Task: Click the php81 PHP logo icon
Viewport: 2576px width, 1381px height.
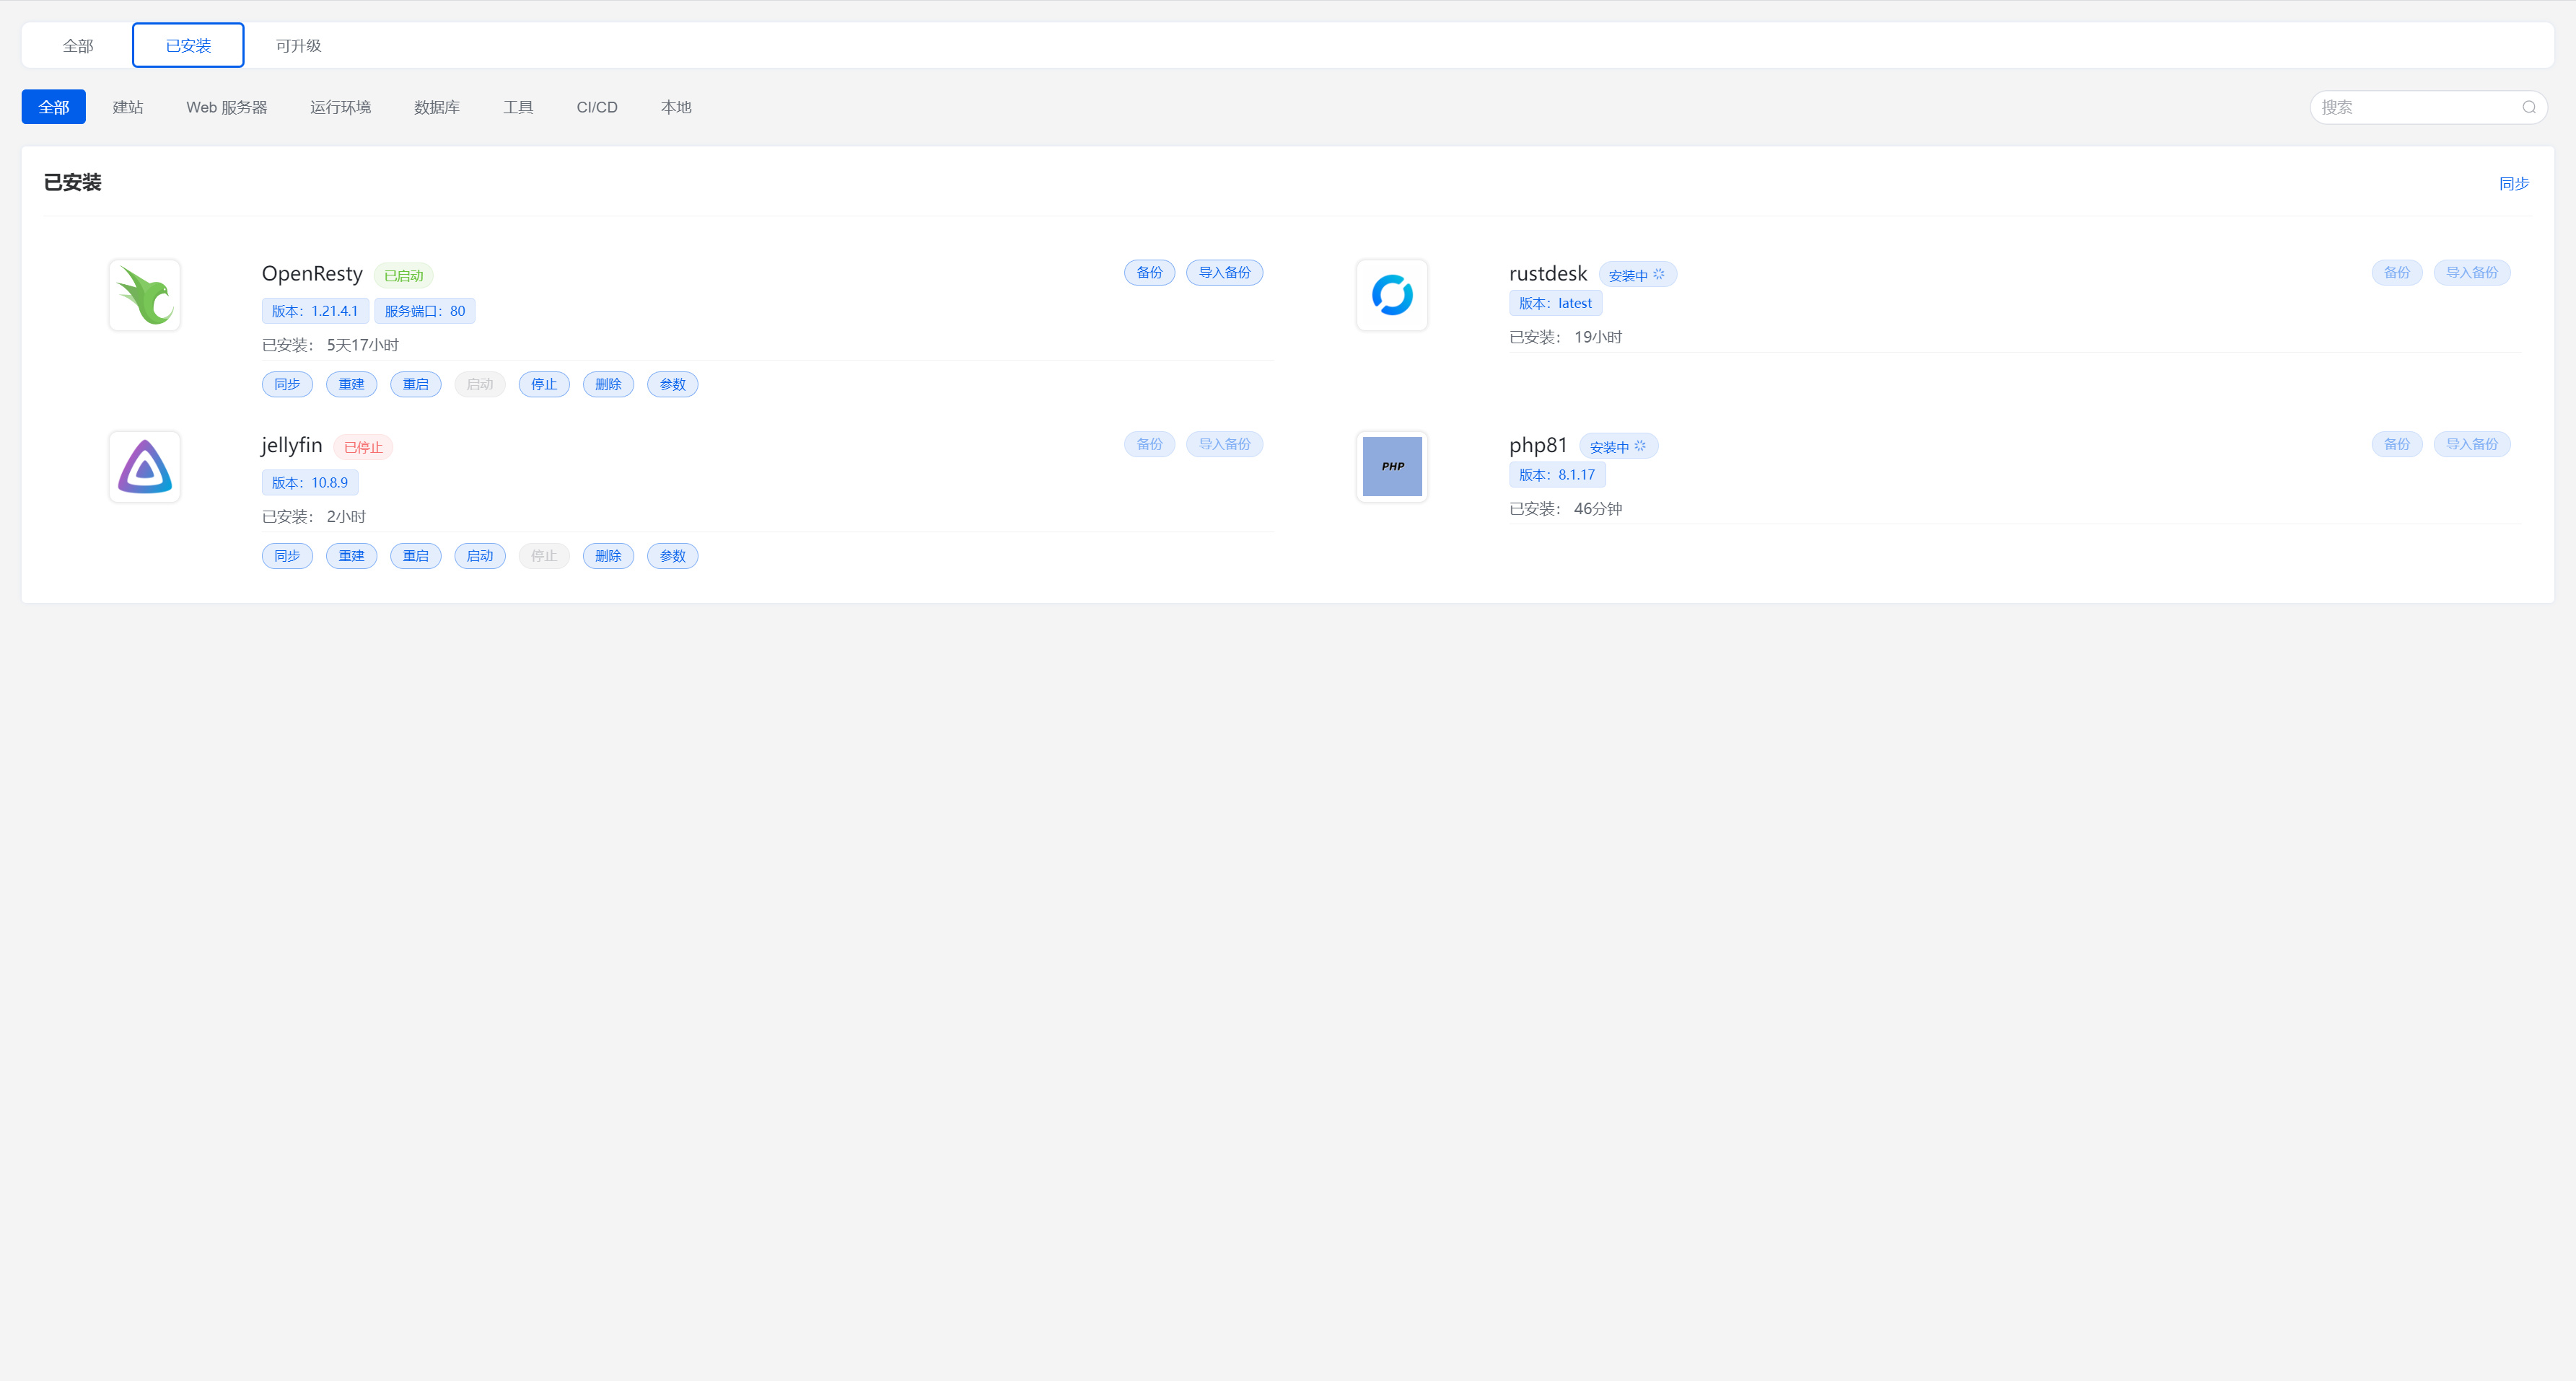Action: click(x=1391, y=467)
